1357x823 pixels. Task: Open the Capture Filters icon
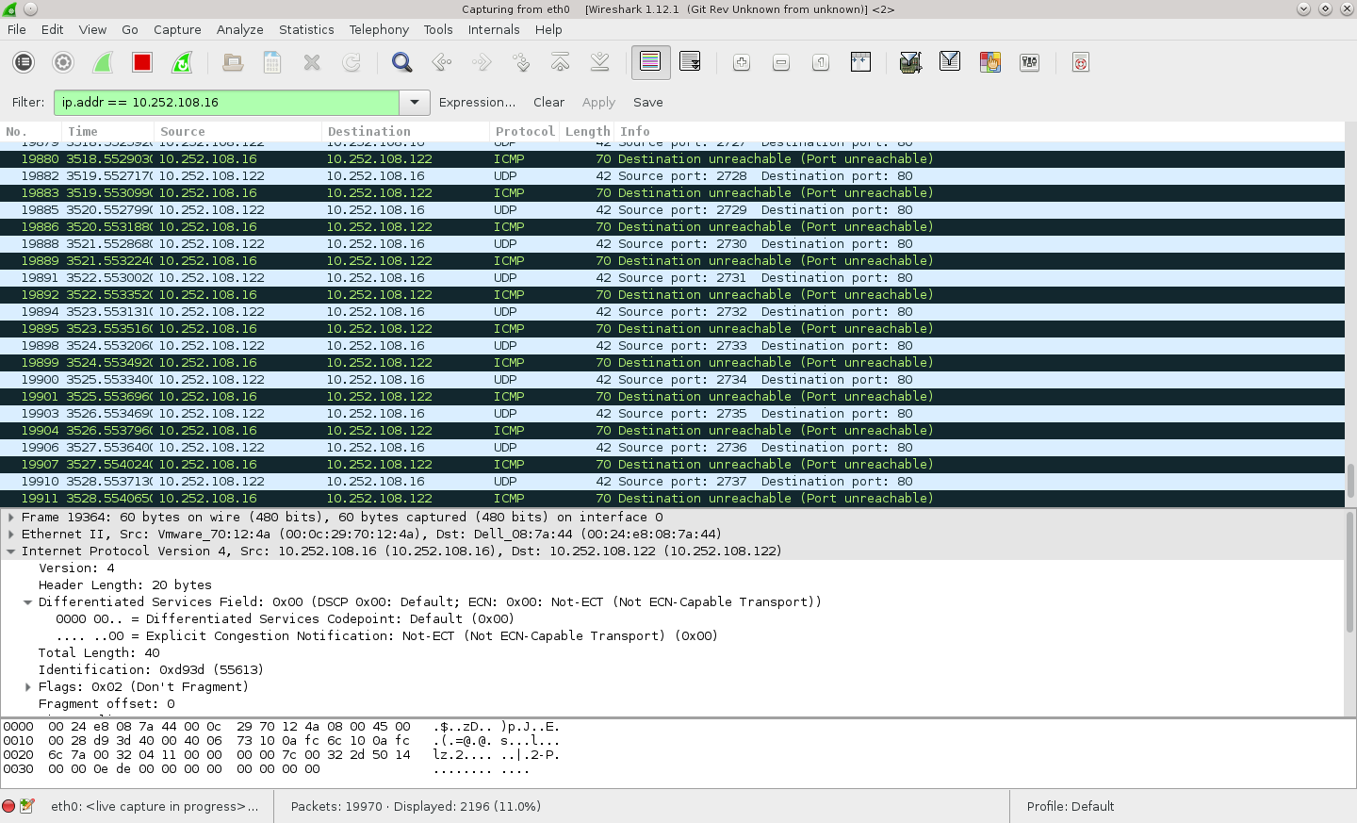pos(909,62)
